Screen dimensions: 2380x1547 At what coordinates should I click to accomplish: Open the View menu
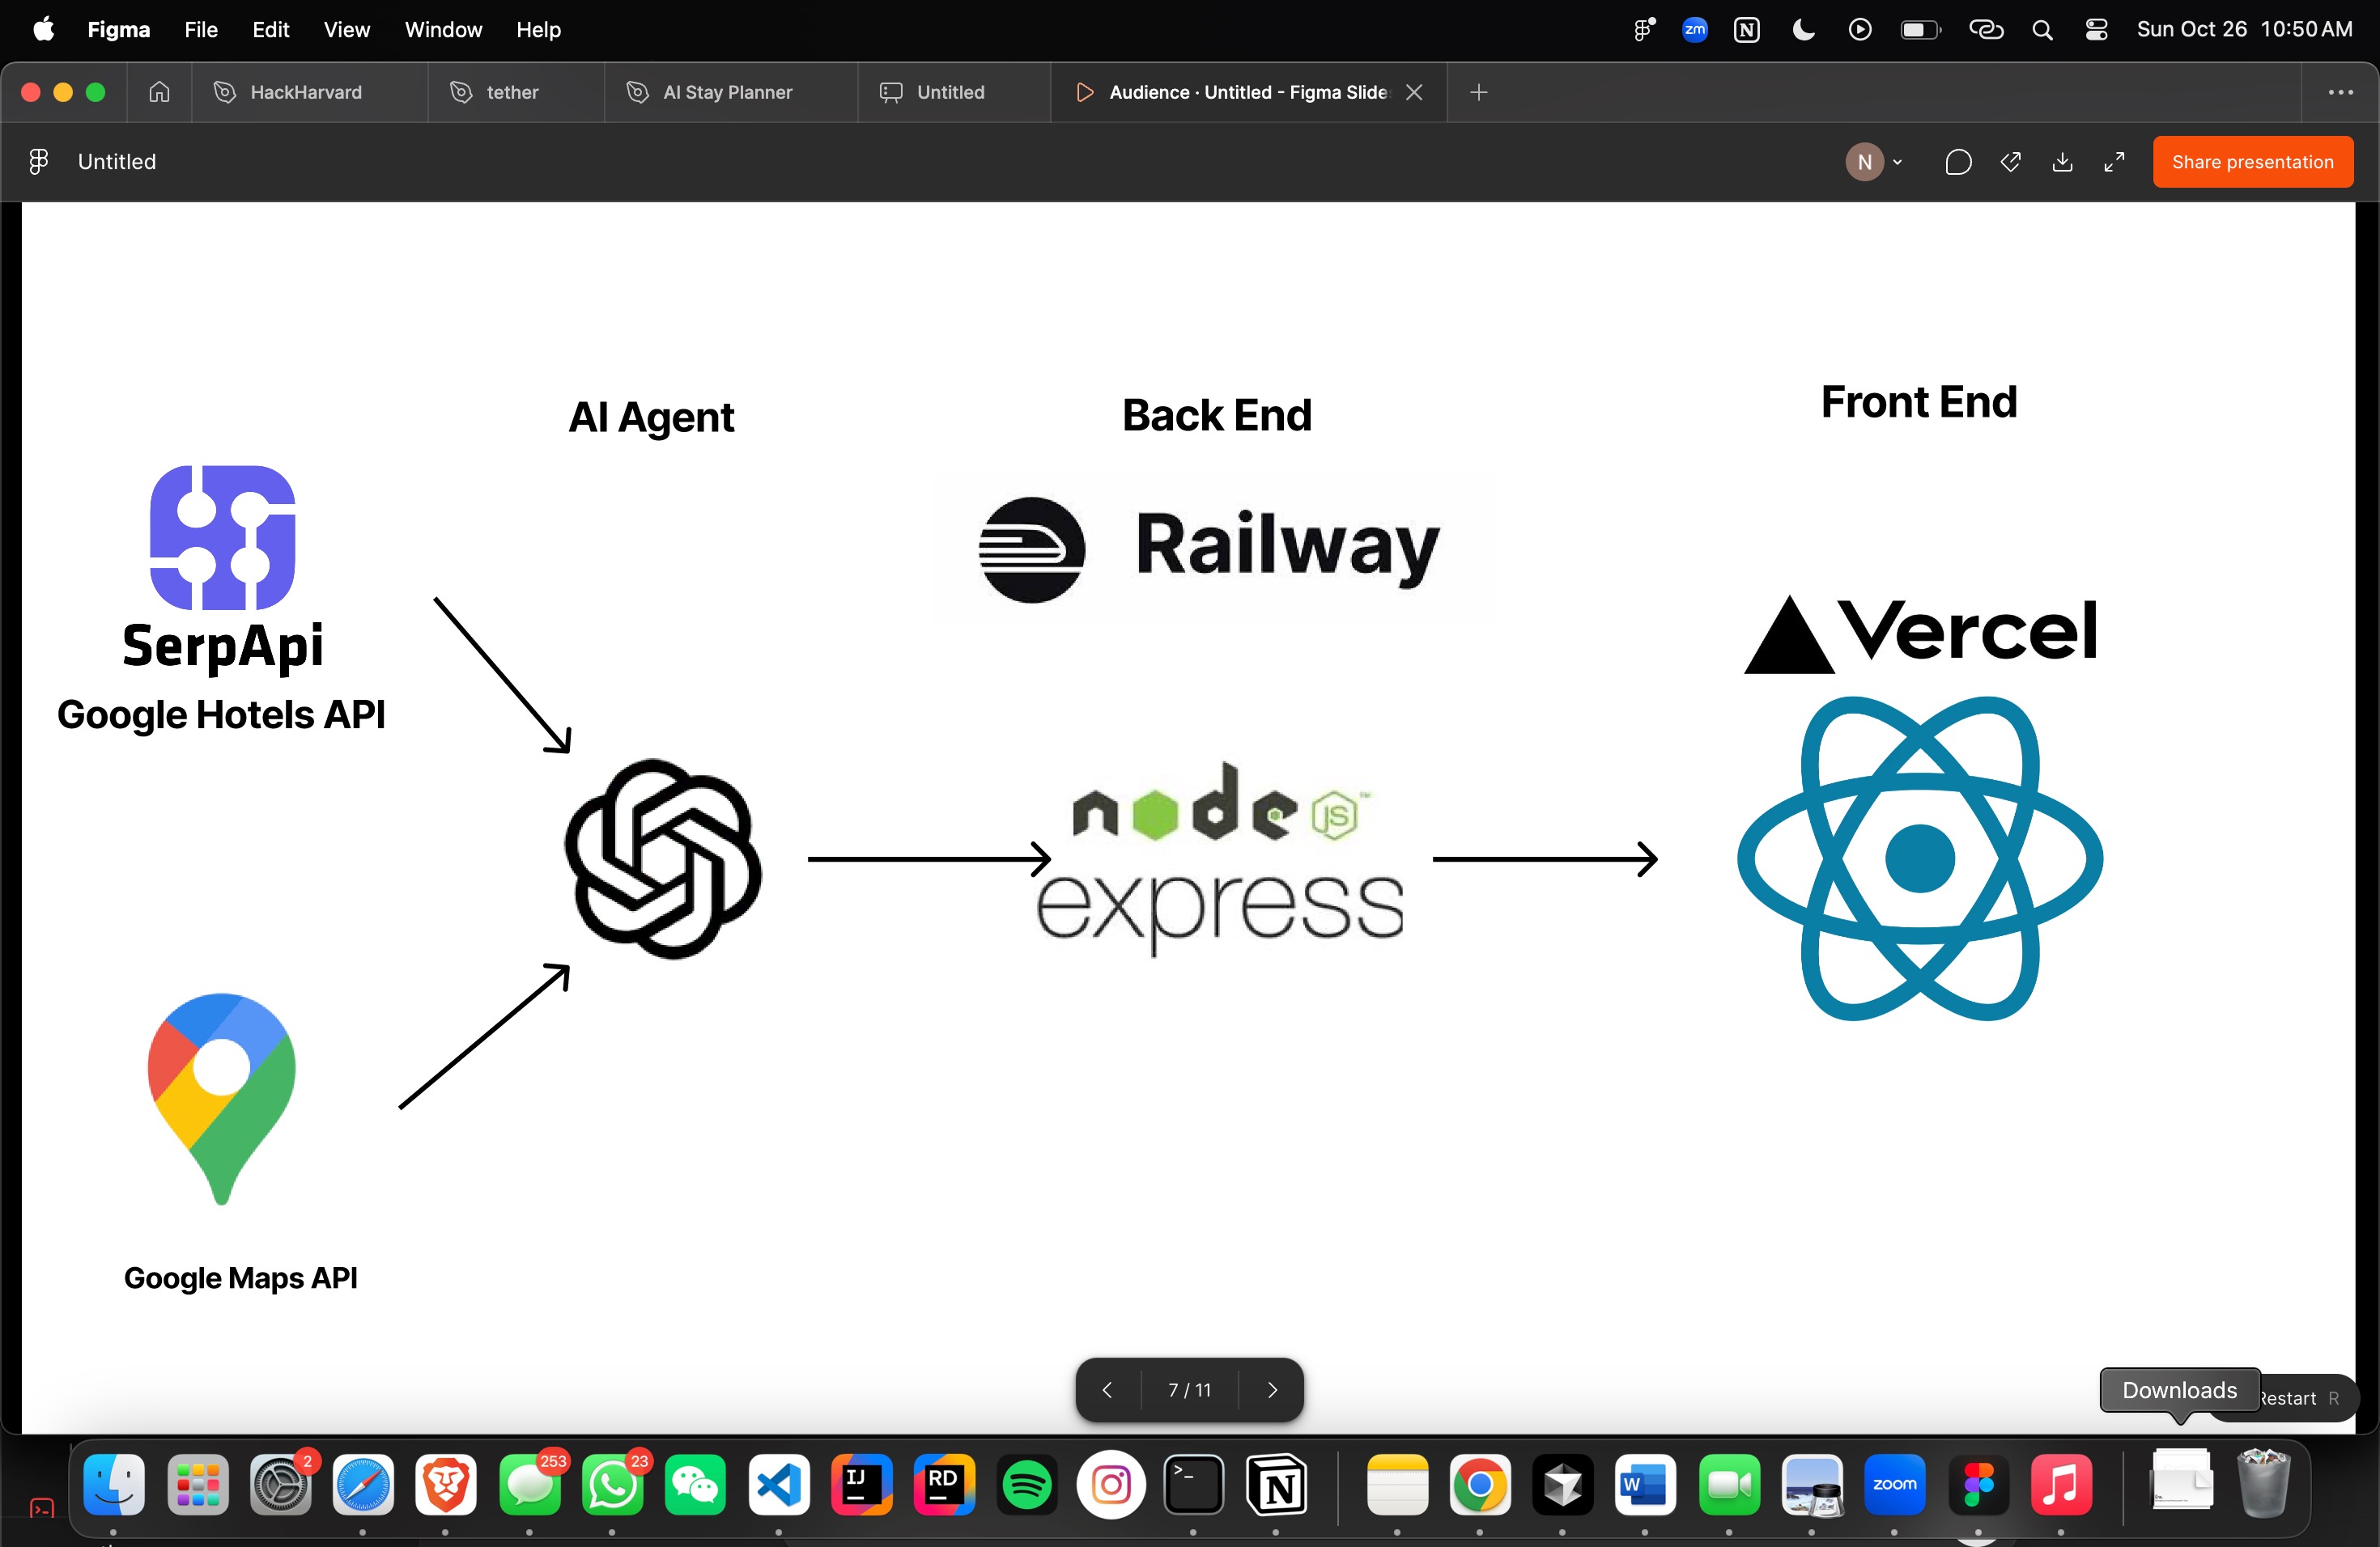346,30
